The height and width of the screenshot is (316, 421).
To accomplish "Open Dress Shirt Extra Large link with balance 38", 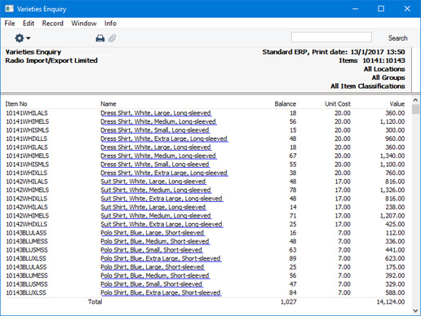I will coord(164,173).
